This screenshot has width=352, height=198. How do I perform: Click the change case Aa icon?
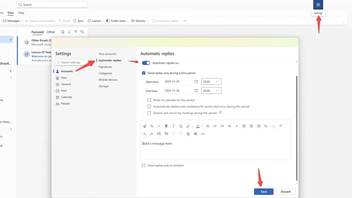tap(203, 134)
